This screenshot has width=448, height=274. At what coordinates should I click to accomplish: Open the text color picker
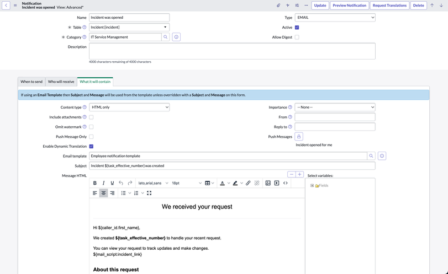click(222, 183)
